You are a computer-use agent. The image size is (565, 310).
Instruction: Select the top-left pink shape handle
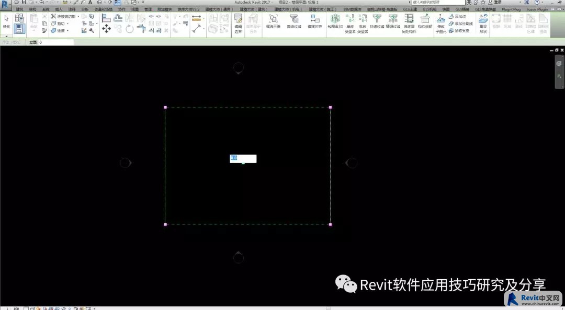tap(165, 108)
